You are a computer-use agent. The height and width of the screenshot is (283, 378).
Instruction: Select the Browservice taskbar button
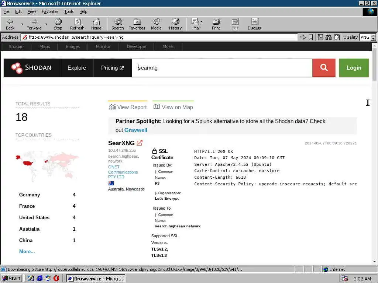tap(96, 279)
